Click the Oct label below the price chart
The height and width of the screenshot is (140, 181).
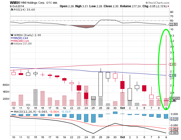[x=122, y=108]
